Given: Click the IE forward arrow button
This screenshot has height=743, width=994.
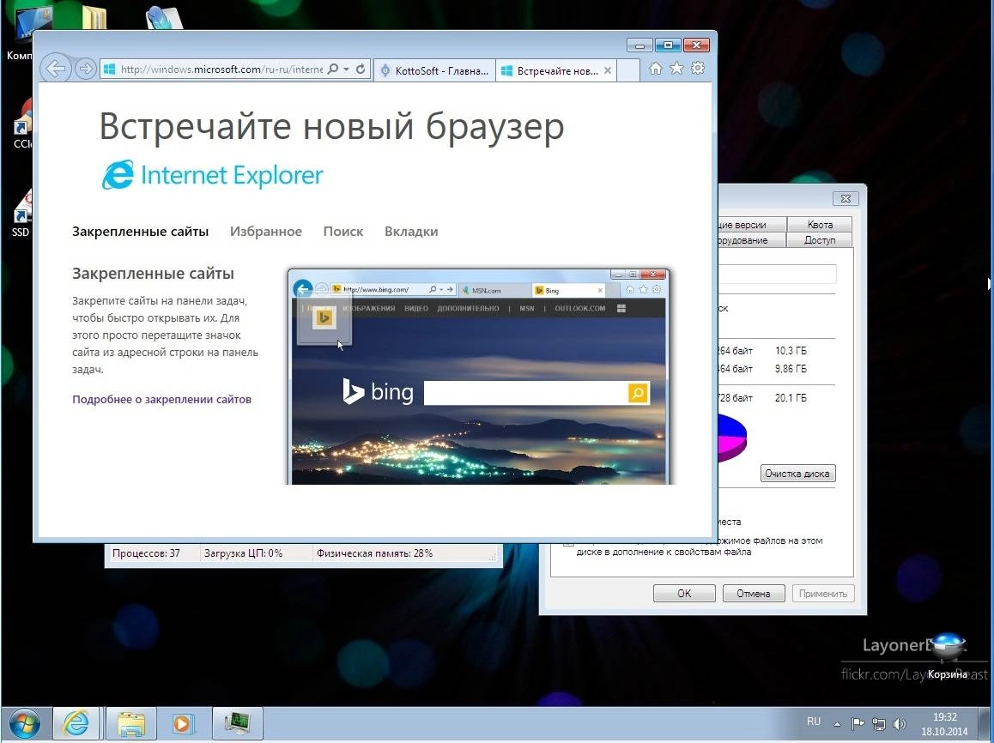Looking at the screenshot, I should (85, 69).
